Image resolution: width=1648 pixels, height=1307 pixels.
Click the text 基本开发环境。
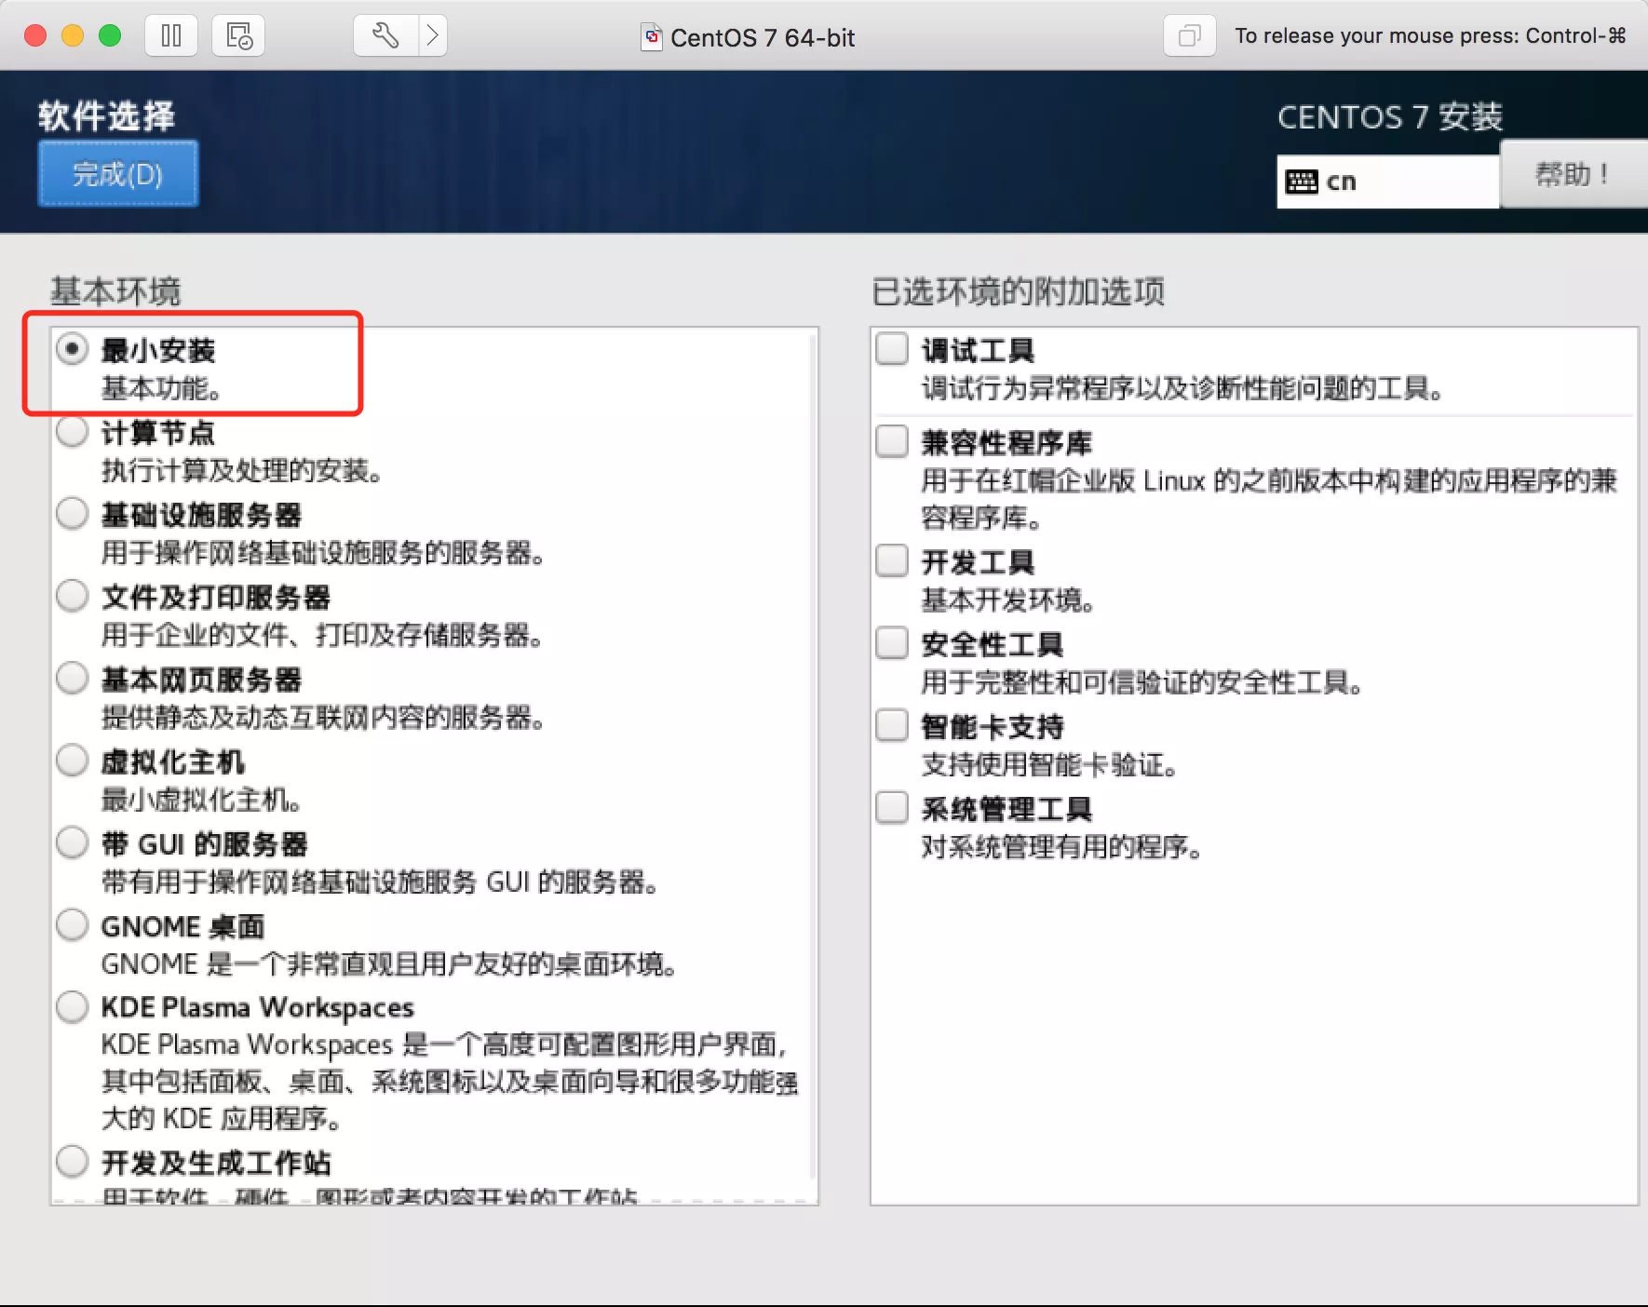pyautogui.click(x=1008, y=600)
